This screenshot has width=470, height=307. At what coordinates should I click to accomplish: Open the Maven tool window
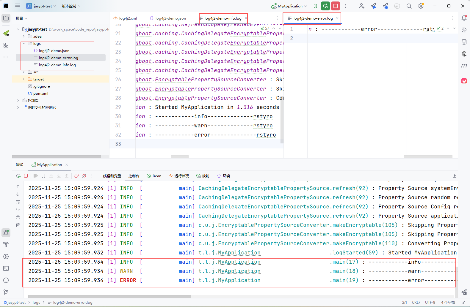(464, 66)
